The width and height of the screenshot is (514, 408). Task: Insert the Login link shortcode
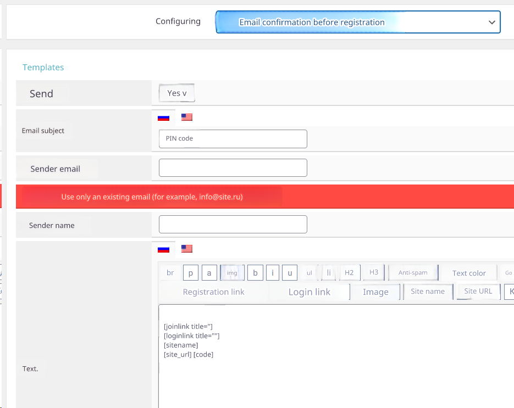309,292
